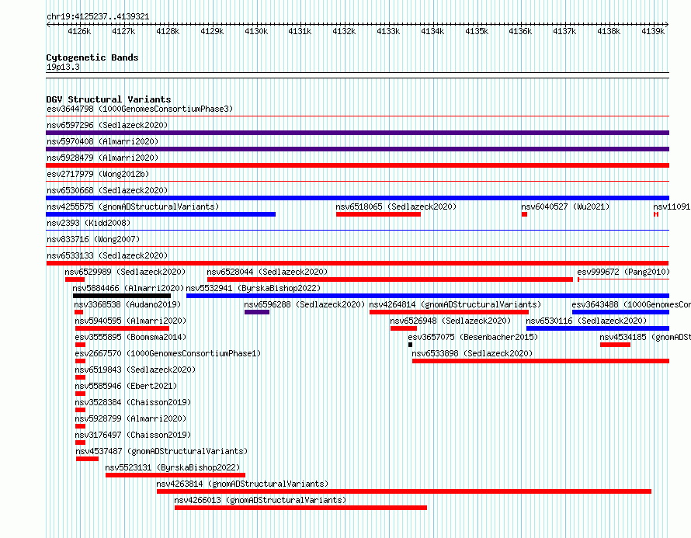The width and height of the screenshot is (691, 538).
Task: Select the nsv6596288 purple bar
Action: coord(257,312)
